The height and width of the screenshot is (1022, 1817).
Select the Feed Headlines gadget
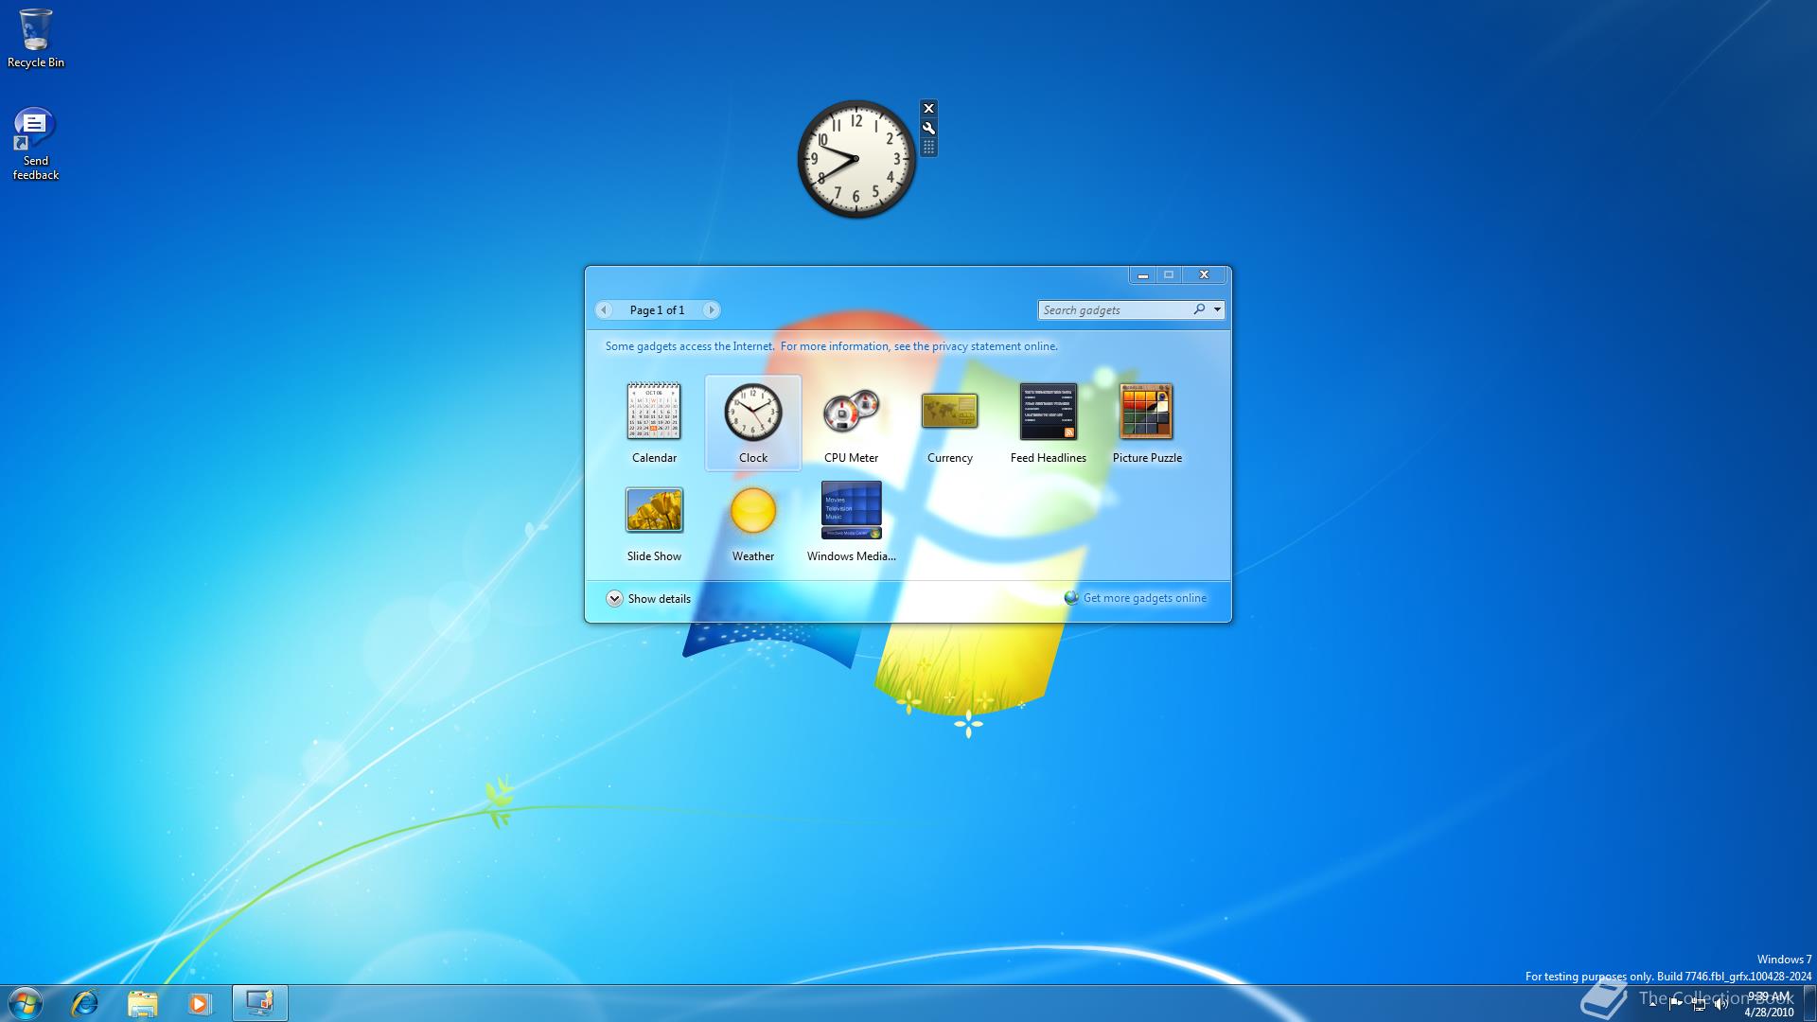point(1049,422)
